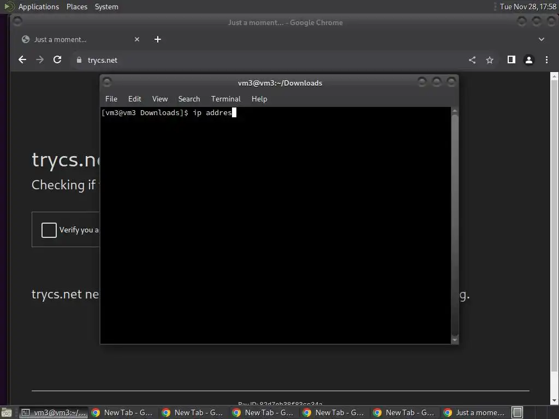Viewport: 559px width, 419px height.
Task: Share this page from Chrome toolbar
Action: (x=472, y=60)
